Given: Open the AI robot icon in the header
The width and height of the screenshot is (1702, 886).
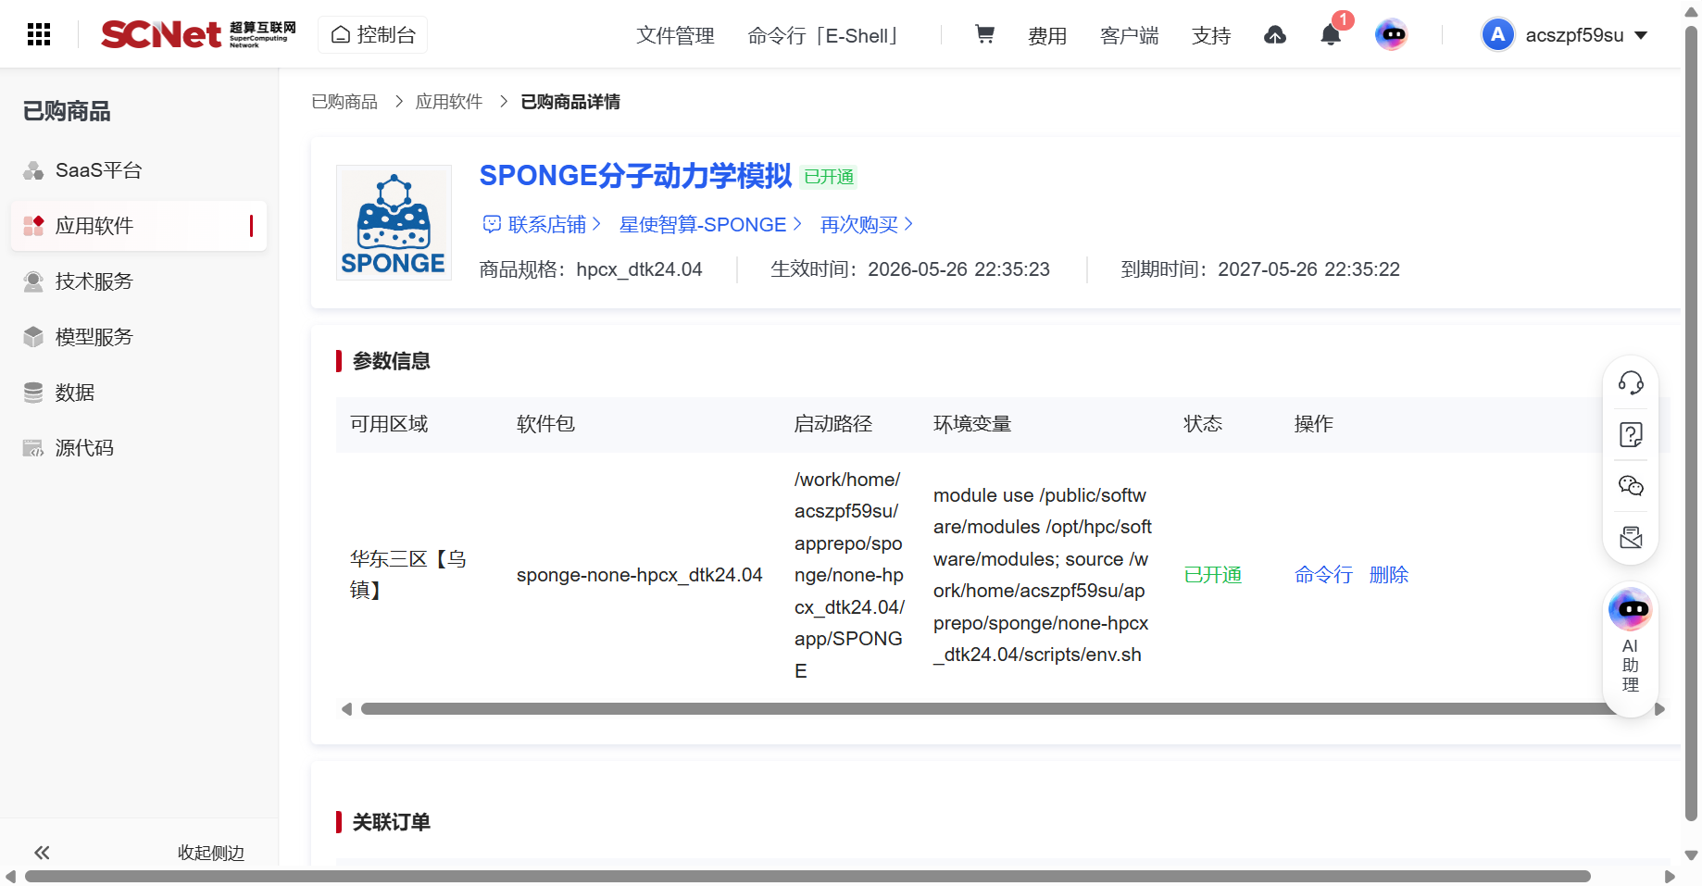Looking at the screenshot, I should pyautogui.click(x=1391, y=35).
